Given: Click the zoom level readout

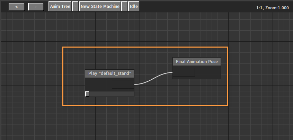Looking at the screenshot, I should tap(272, 8).
